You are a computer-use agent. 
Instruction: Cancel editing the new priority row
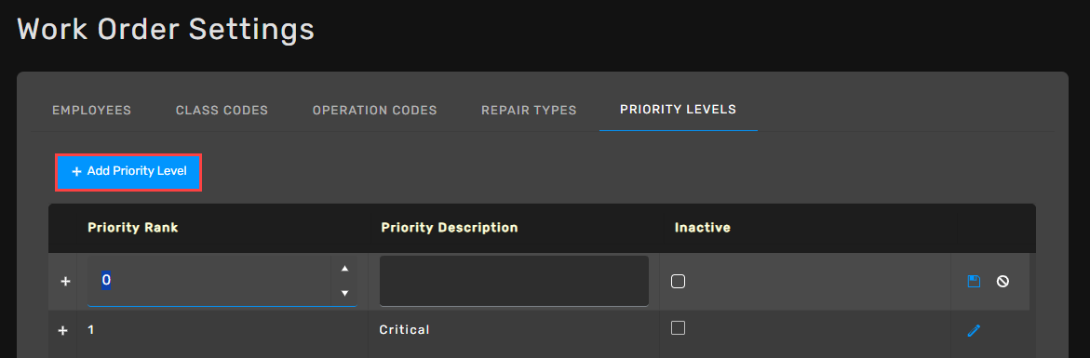point(1003,281)
